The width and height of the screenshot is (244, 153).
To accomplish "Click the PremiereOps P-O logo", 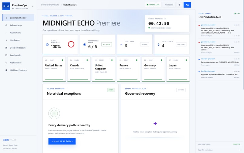I will tap(6, 6).
